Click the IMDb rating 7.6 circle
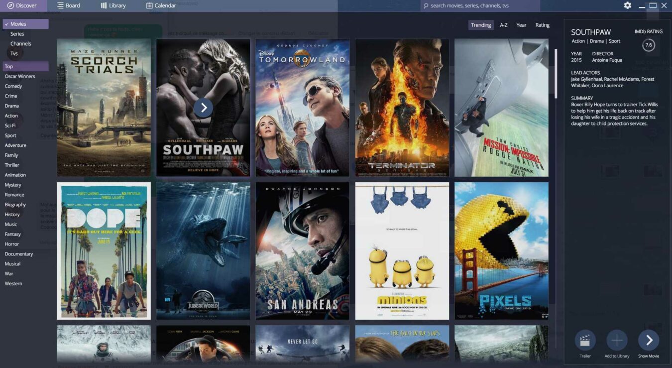This screenshot has height=368, width=672. pyautogui.click(x=649, y=45)
